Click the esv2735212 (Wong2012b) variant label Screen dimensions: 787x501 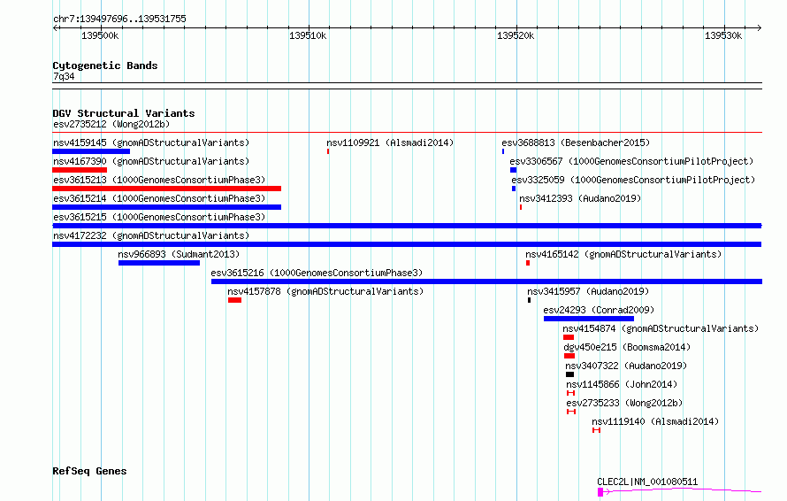(111, 124)
